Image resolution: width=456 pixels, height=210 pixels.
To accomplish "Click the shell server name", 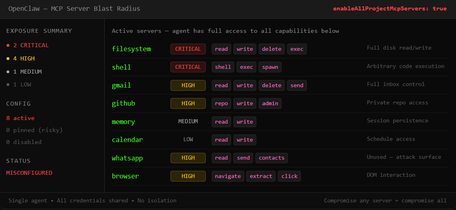I will pyautogui.click(x=121, y=67).
